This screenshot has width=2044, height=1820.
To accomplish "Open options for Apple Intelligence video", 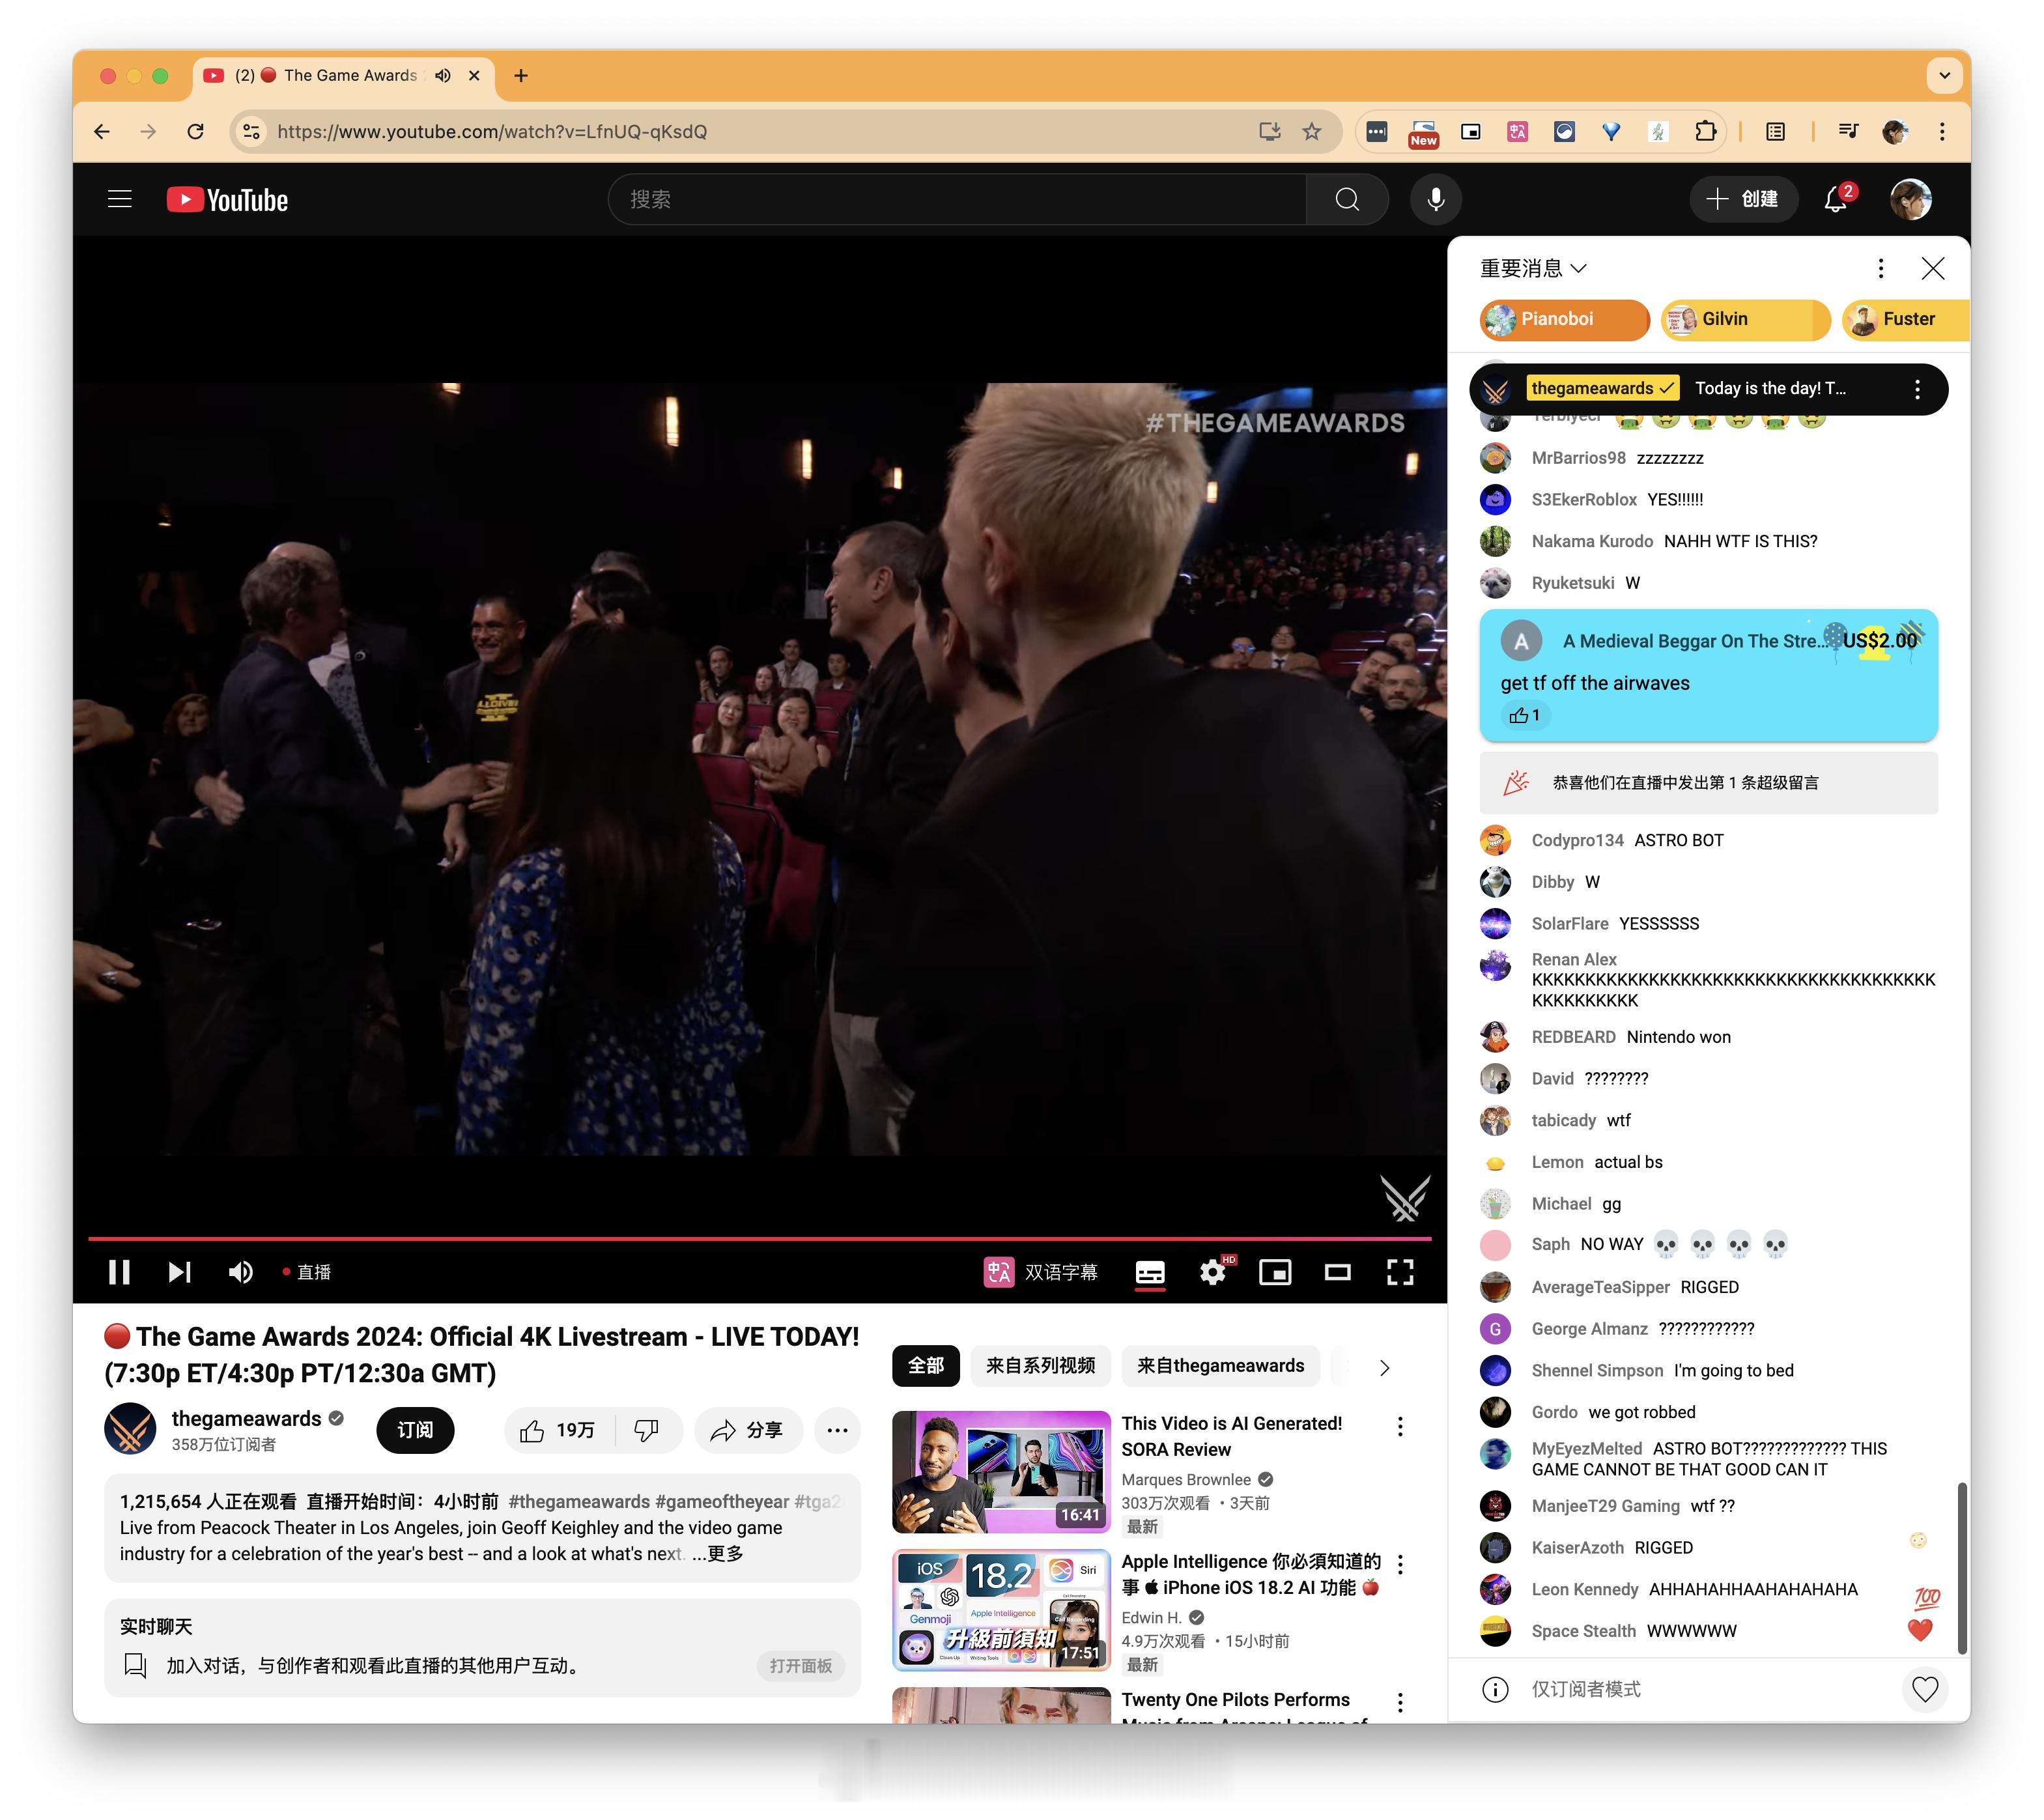I will pyautogui.click(x=1400, y=1565).
